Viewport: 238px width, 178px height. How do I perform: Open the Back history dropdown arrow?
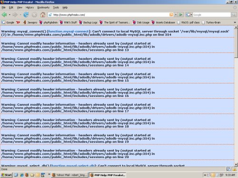(x=10, y=15)
